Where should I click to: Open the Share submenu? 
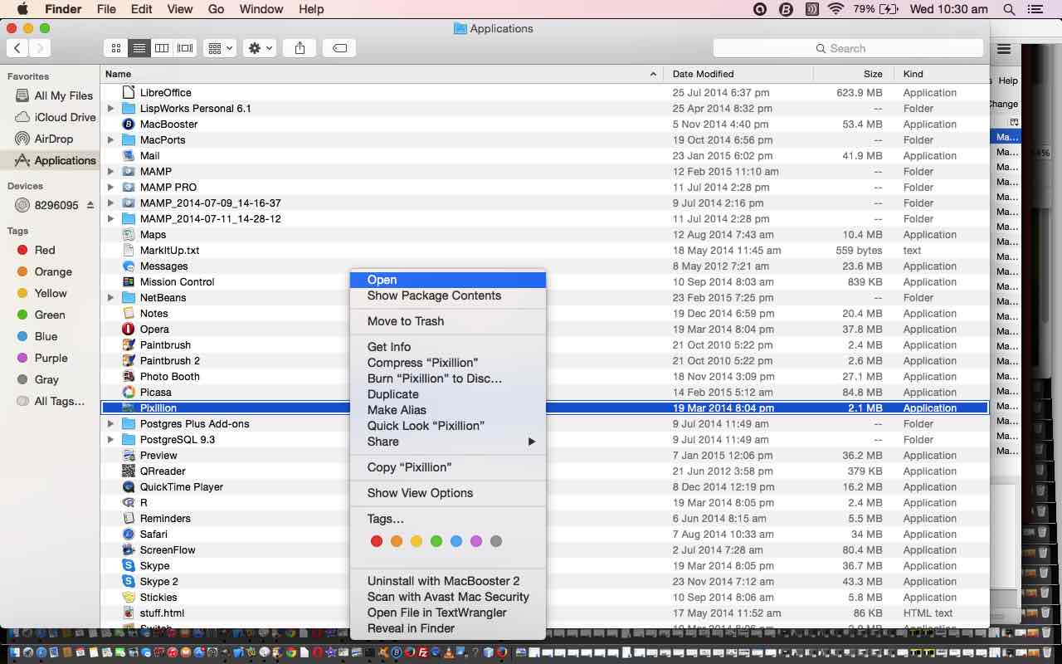coord(447,442)
